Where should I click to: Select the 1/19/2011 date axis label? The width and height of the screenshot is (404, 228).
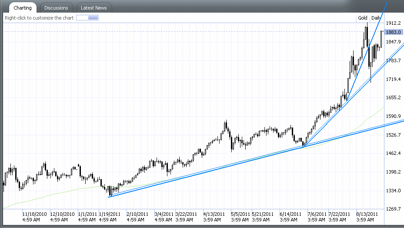110,215
